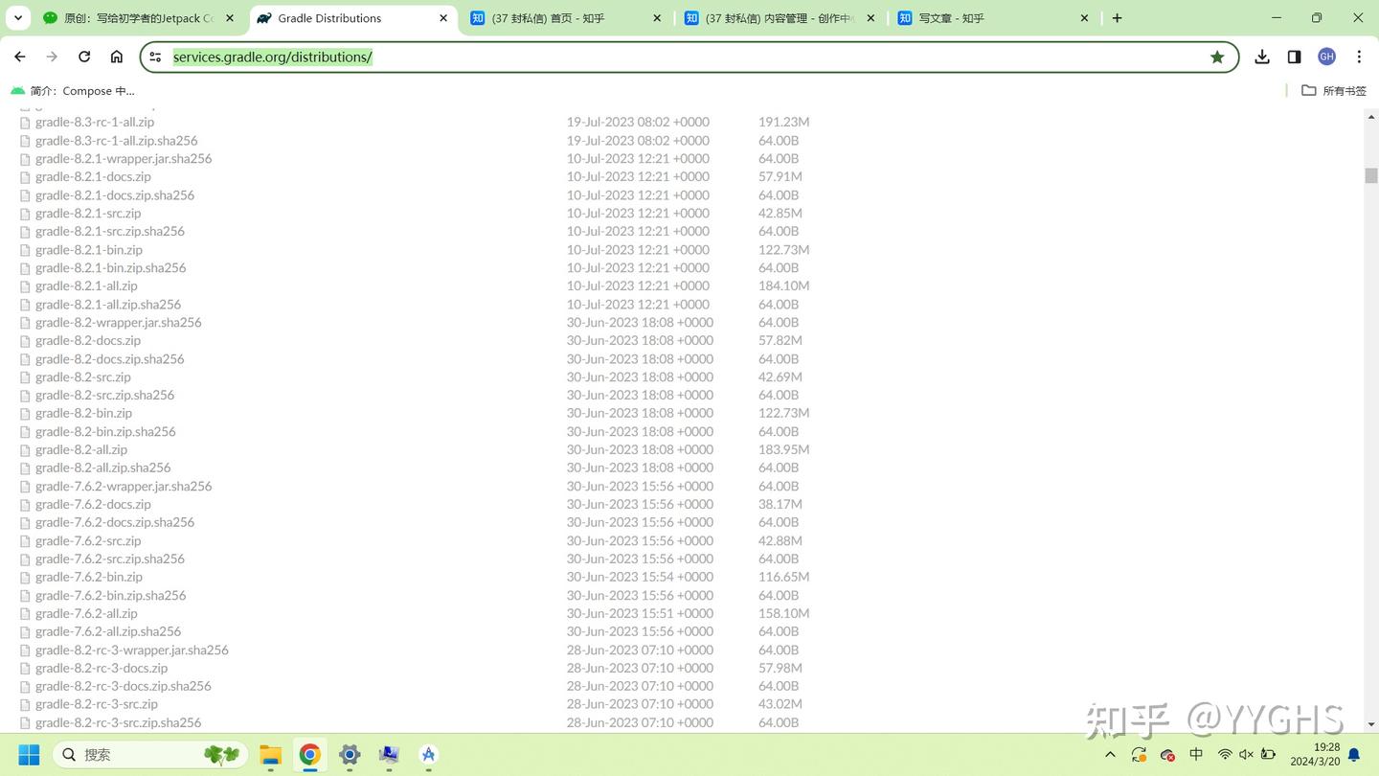Expand the tab search dropdown
Viewport: 1379px width, 776px height.
(18, 18)
